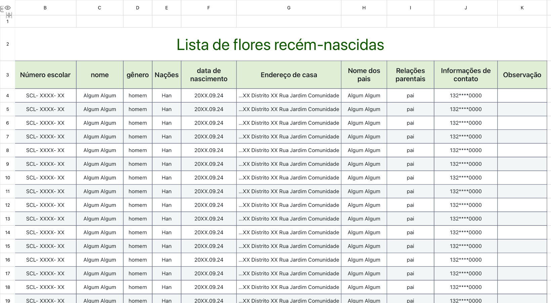
Task: Select row 4 header
Action: (x=7, y=96)
